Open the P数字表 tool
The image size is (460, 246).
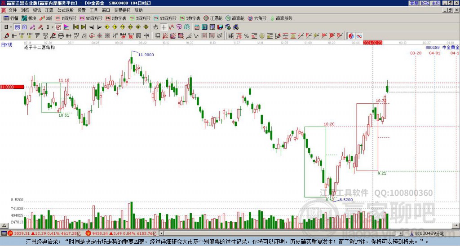tap(116, 18)
